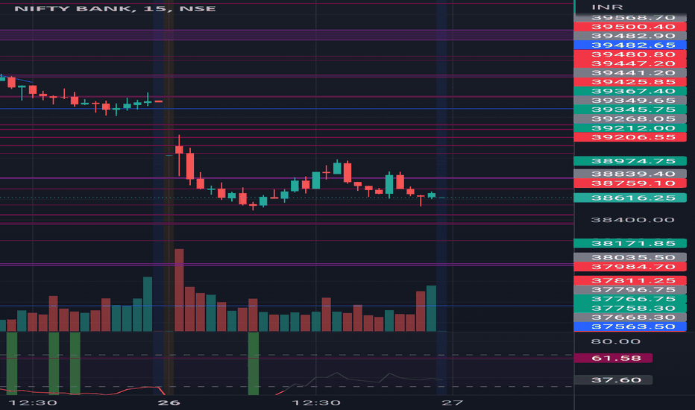Click the 38400.00 axis price tick
This screenshot has height=410, width=695.
[x=632, y=220]
